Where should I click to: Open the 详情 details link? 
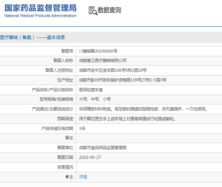pyautogui.click(x=83, y=177)
